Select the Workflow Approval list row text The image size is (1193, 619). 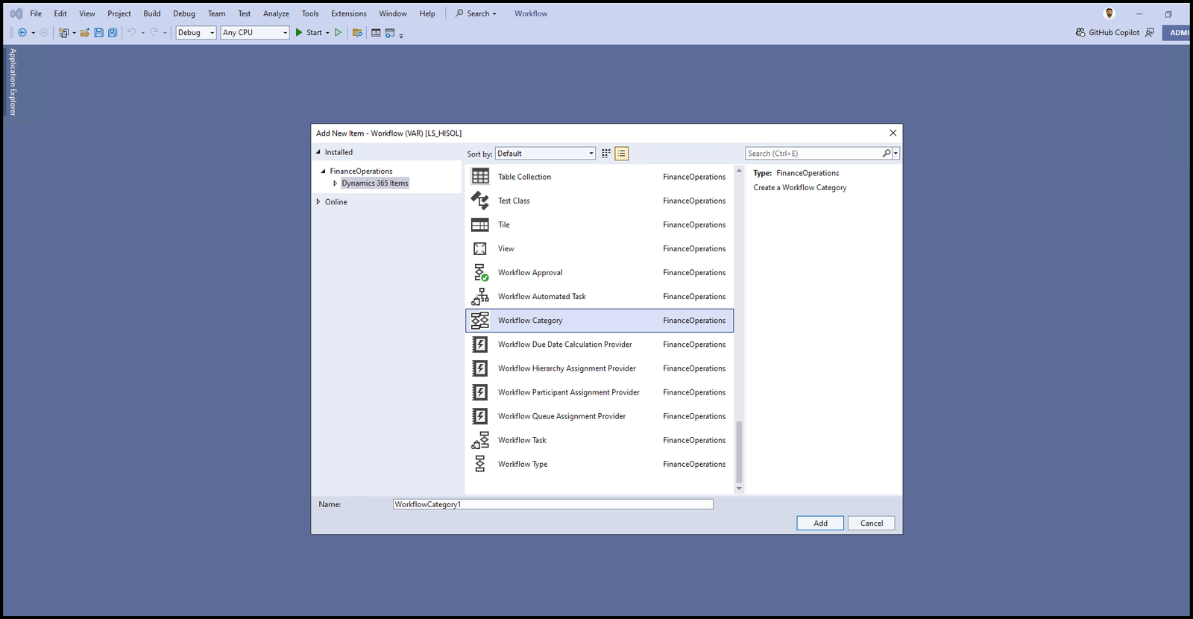coord(530,272)
